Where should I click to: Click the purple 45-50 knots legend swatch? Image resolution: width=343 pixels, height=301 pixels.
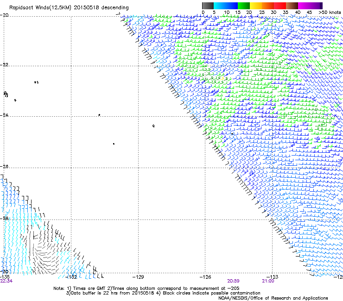pyautogui.click(x=316, y=6)
